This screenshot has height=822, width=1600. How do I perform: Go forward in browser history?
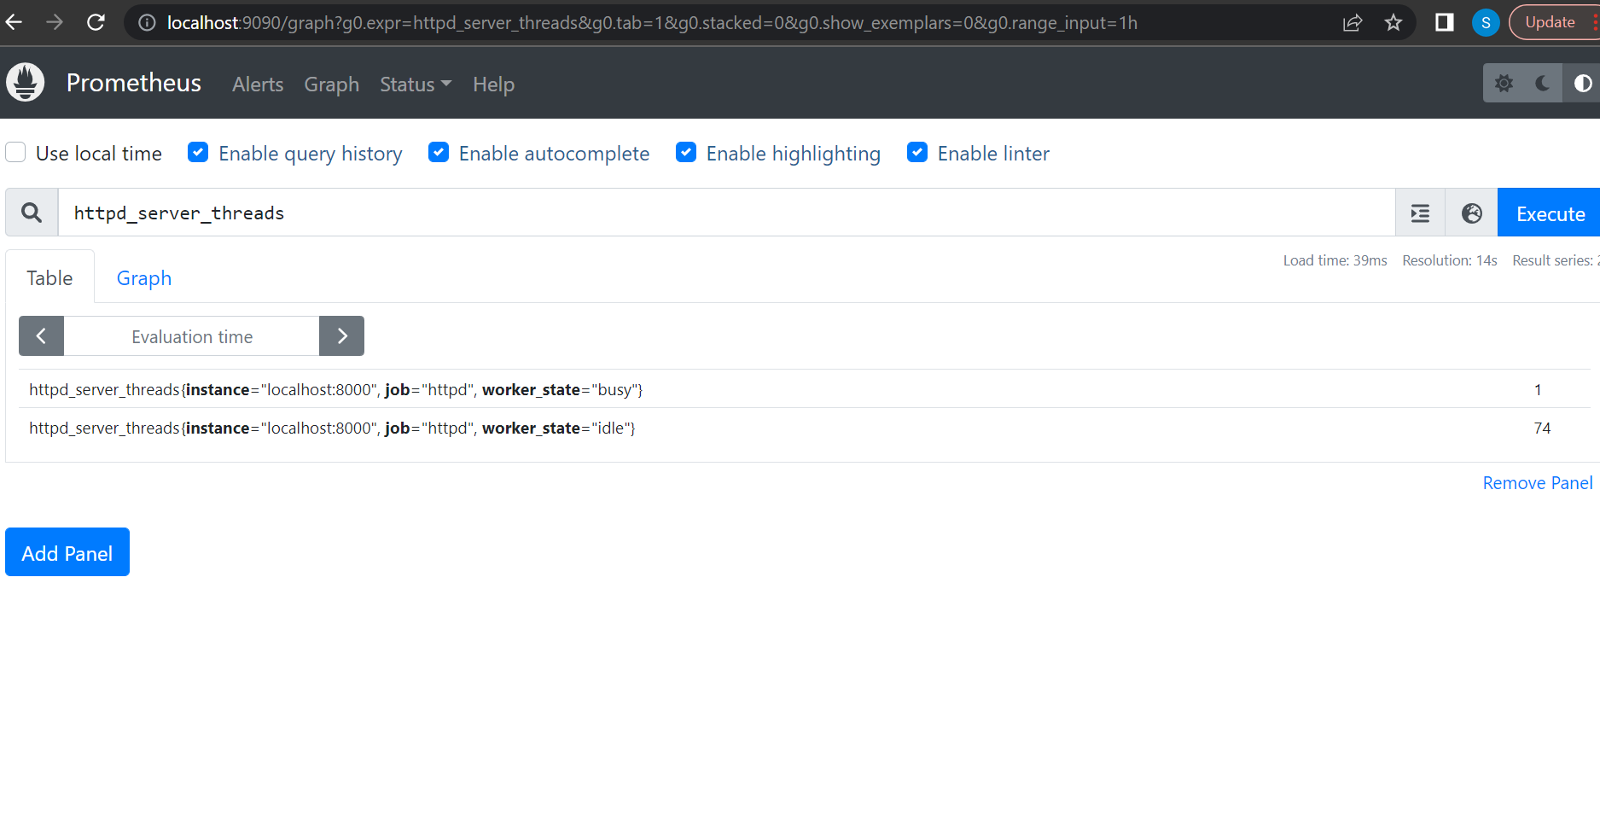[x=55, y=22]
